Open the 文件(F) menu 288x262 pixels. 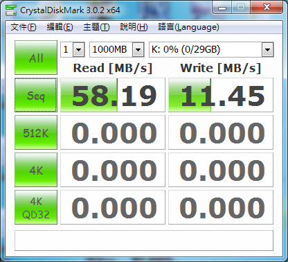[24, 27]
